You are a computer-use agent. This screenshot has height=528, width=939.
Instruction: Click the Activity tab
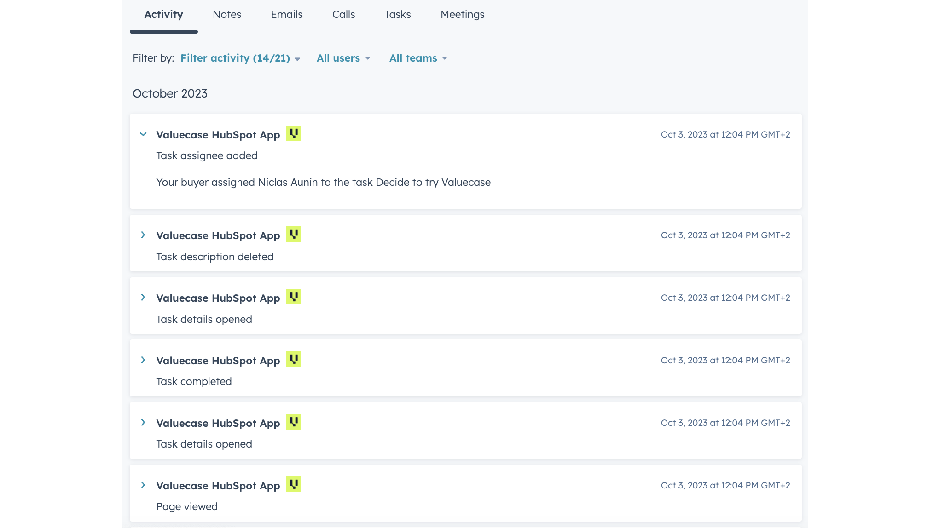(x=163, y=15)
